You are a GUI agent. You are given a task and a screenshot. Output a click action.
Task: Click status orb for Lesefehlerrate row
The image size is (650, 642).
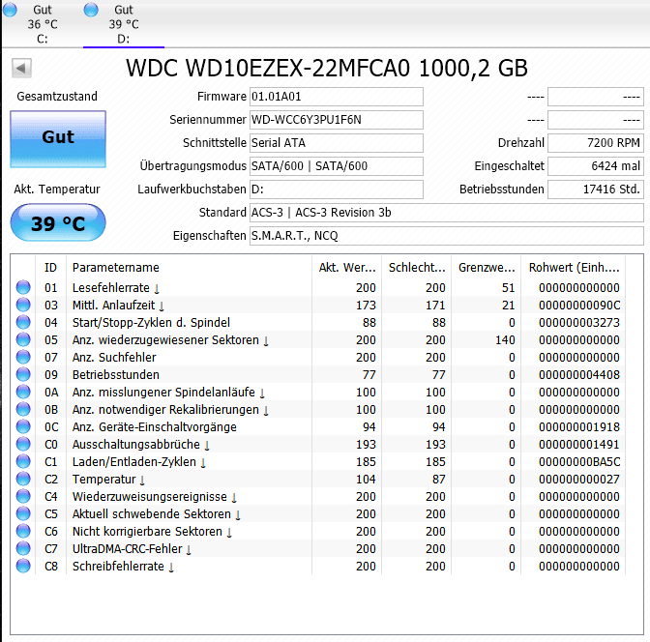23,287
